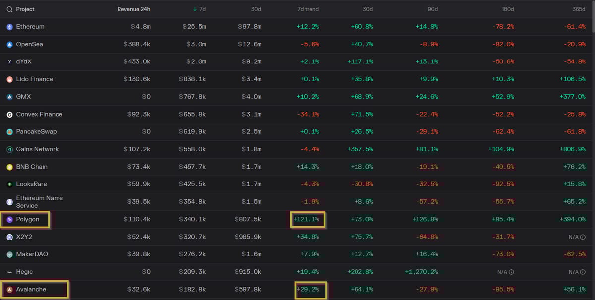Sort by the 7d trend column header

[x=308, y=9]
